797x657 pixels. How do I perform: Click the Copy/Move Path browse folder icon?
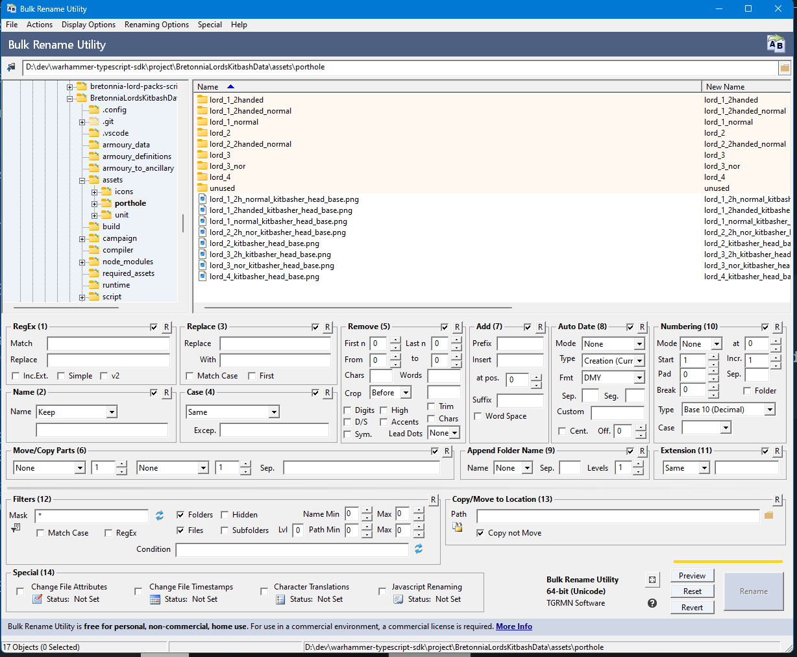769,515
